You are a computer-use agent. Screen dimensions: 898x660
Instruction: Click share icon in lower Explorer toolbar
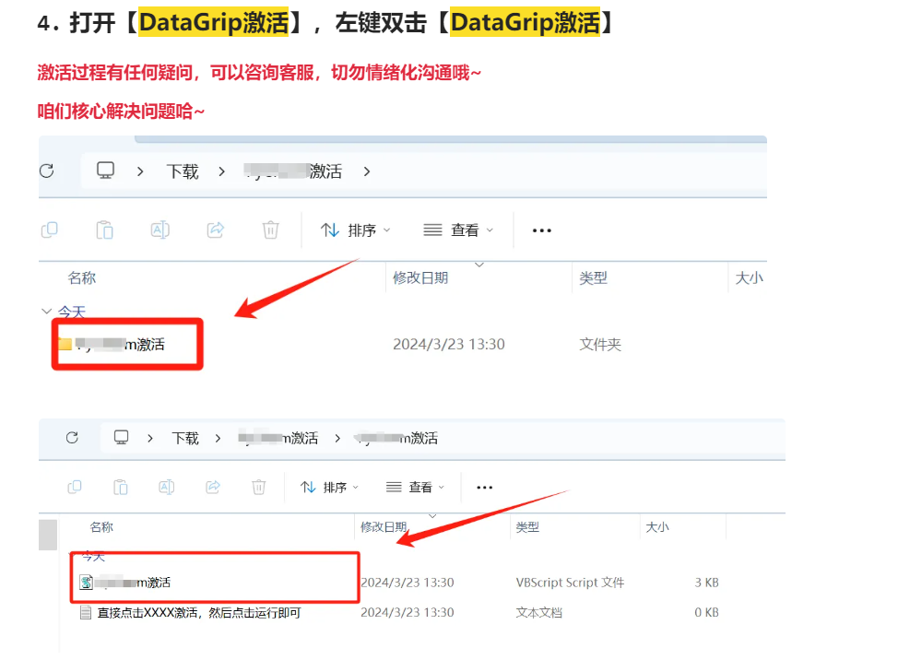click(213, 487)
